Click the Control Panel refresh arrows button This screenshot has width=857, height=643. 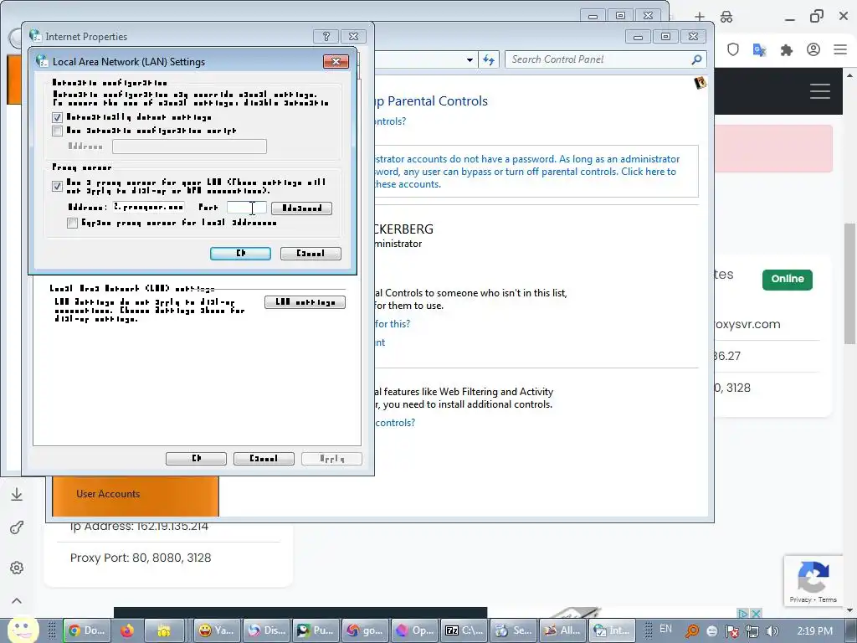489,59
